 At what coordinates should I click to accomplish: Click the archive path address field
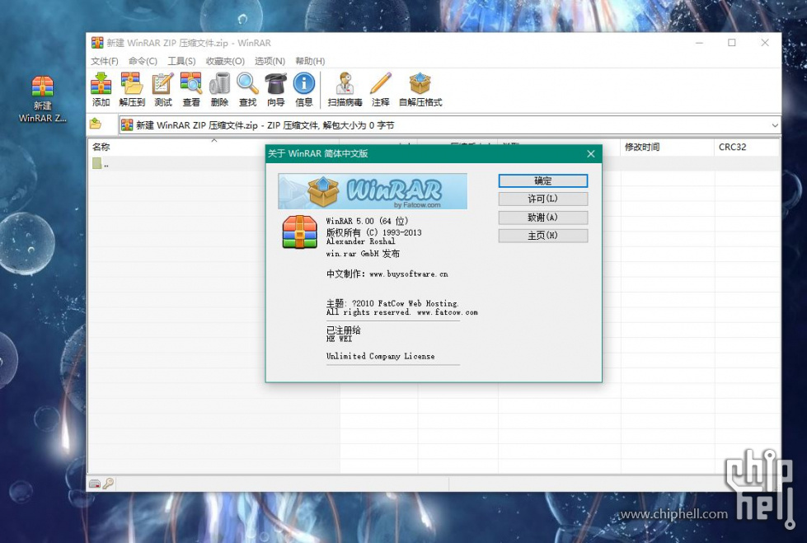449,125
